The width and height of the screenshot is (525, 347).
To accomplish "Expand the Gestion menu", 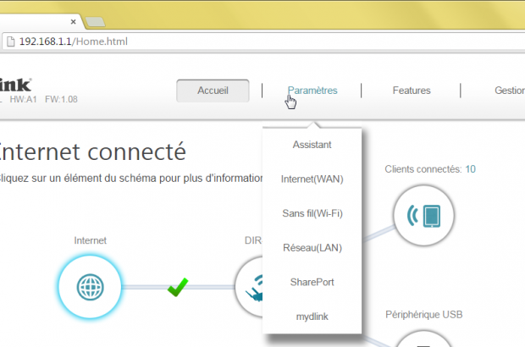I will tap(508, 91).
